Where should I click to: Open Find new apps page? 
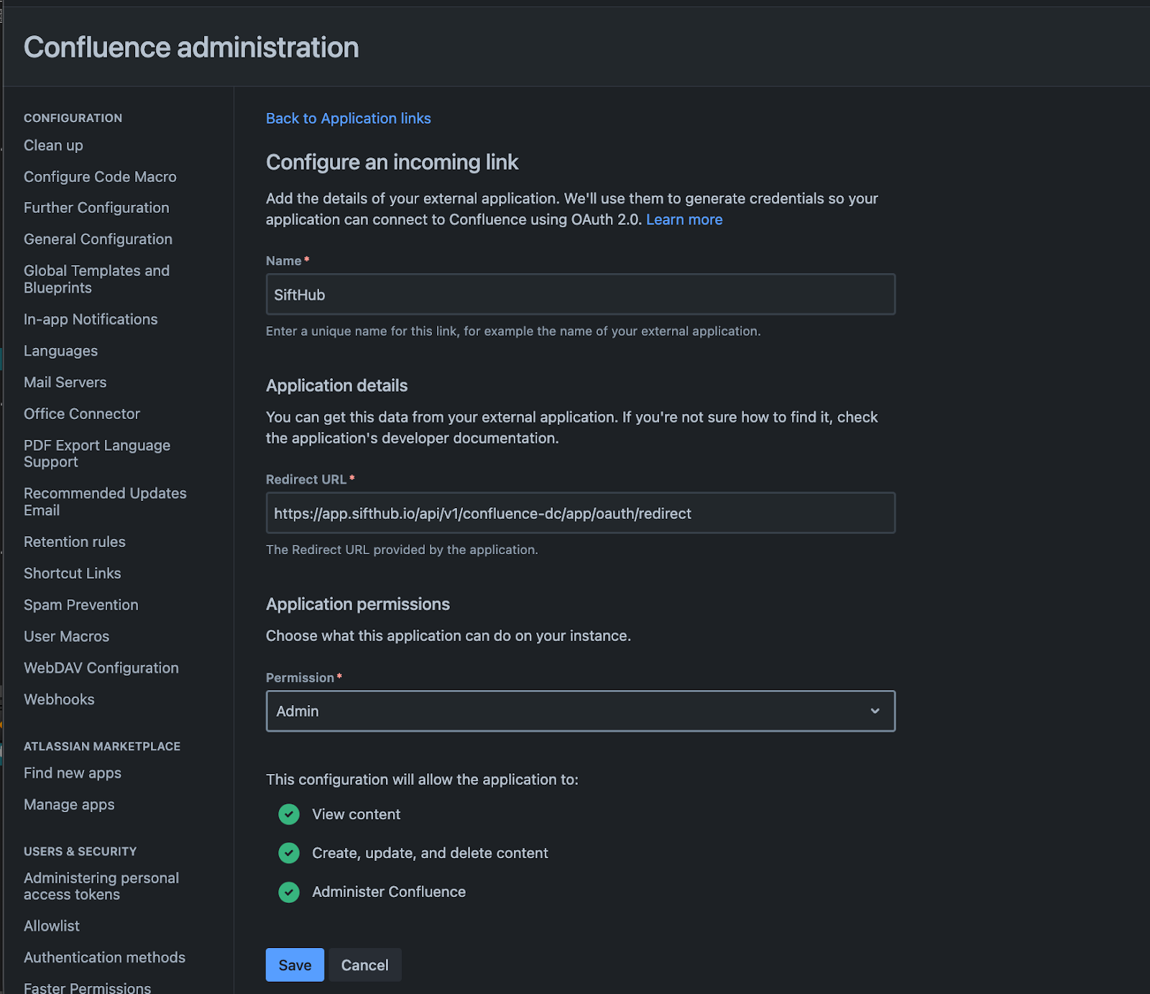[72, 773]
